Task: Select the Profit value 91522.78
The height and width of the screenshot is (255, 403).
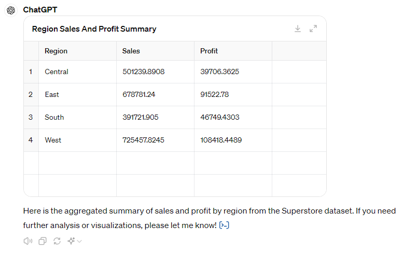Action: pos(214,94)
